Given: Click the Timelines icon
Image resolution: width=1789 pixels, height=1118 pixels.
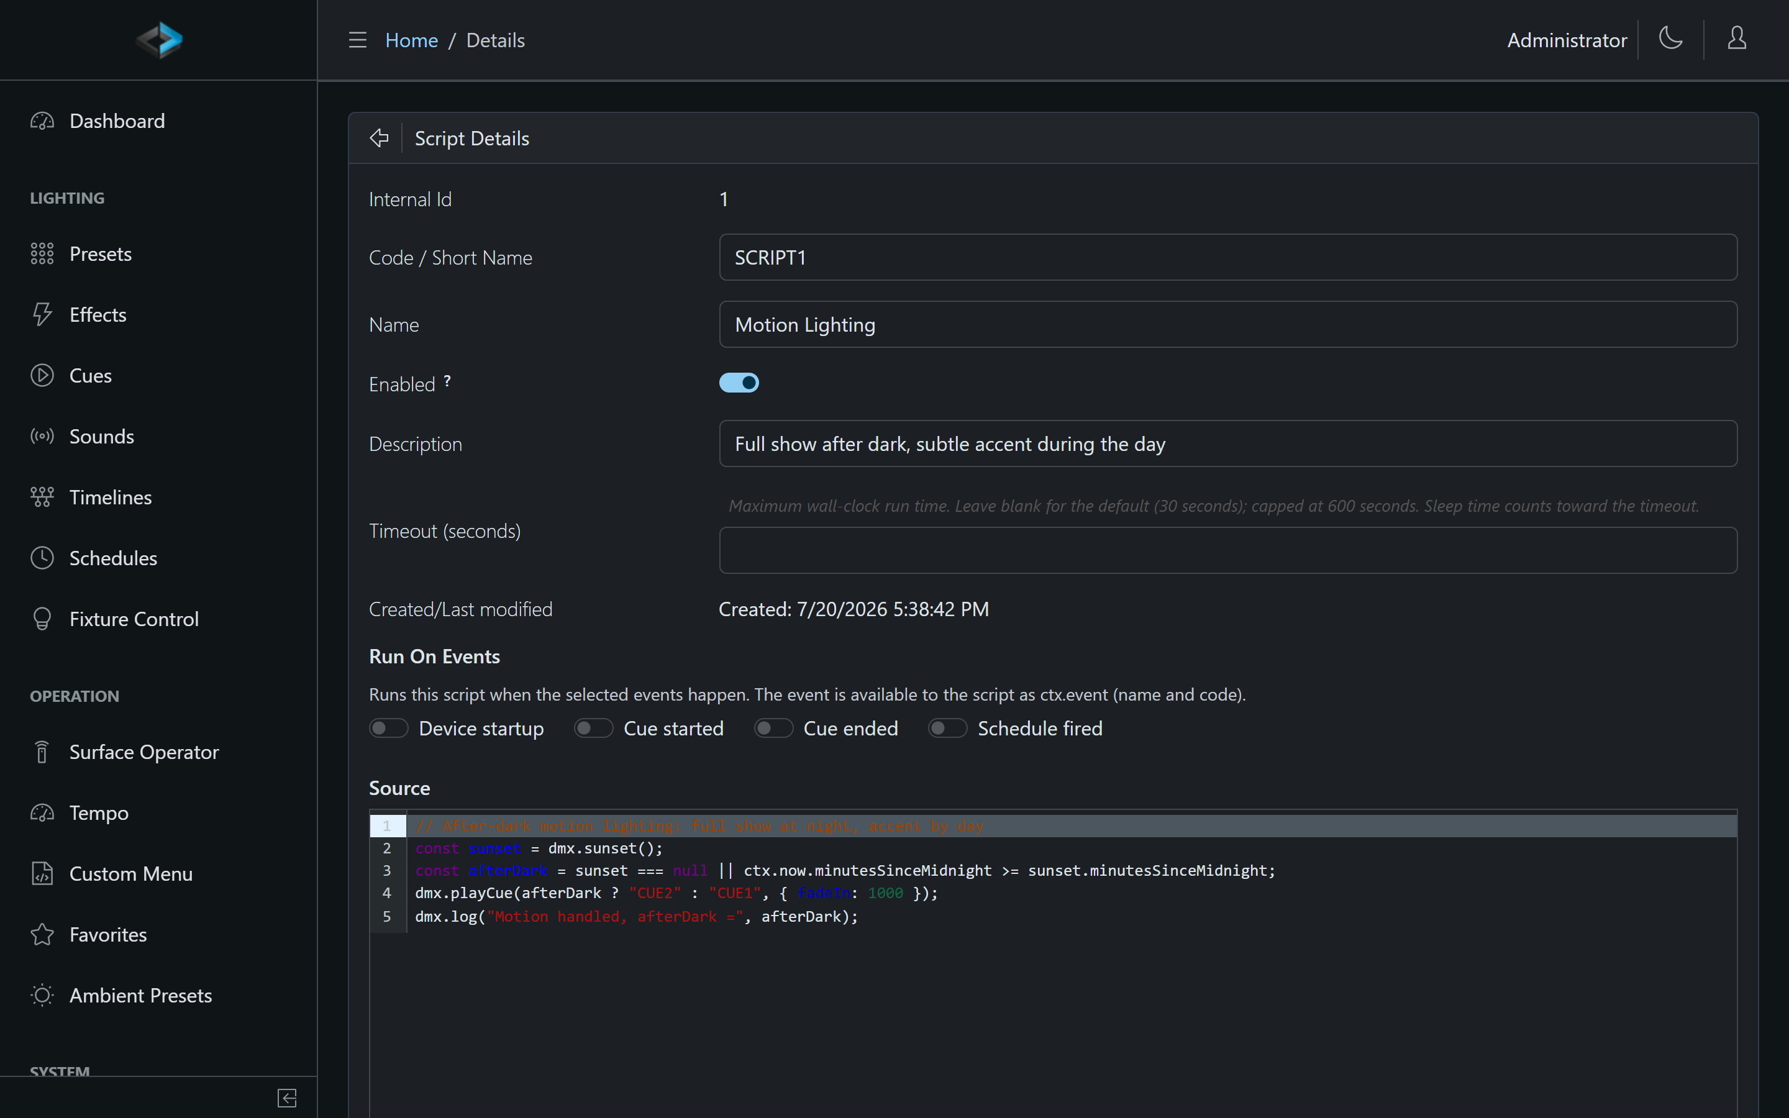Looking at the screenshot, I should point(42,497).
